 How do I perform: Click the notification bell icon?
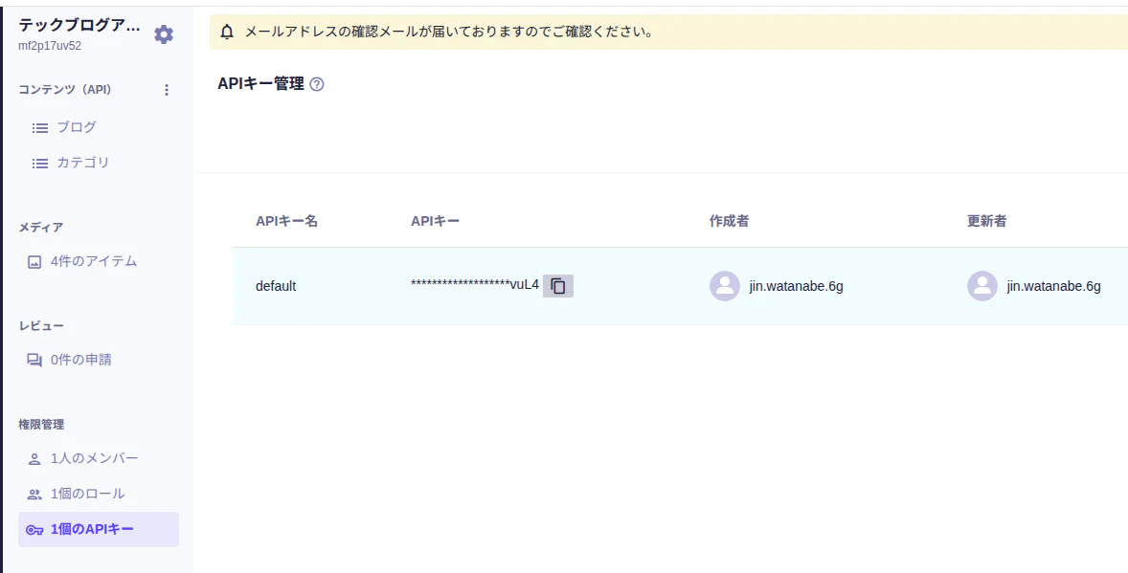227,33
